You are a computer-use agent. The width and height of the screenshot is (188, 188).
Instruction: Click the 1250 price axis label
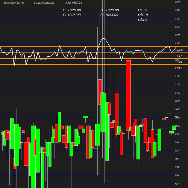[x=177, y=43]
